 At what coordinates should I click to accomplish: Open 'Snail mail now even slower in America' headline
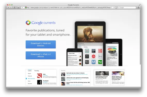coord(76,73)
